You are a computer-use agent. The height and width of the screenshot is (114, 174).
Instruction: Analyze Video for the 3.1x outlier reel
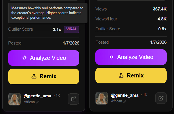tap(44, 58)
